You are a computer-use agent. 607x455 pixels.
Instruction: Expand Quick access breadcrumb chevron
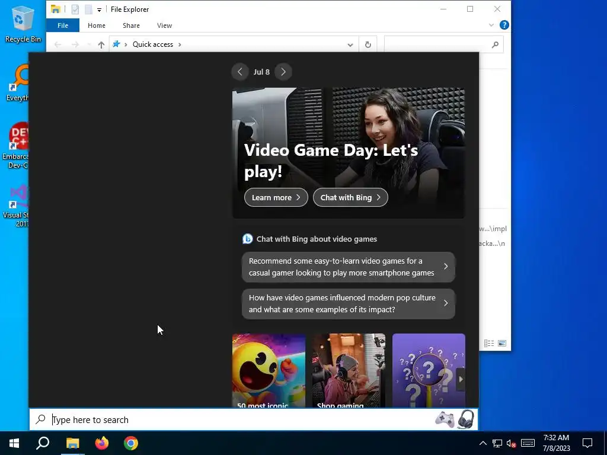click(x=180, y=44)
